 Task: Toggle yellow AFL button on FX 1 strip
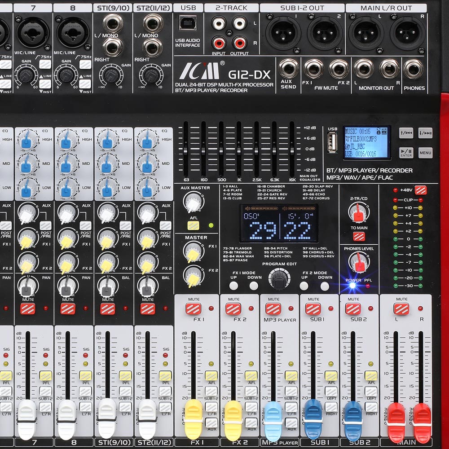(211, 375)
